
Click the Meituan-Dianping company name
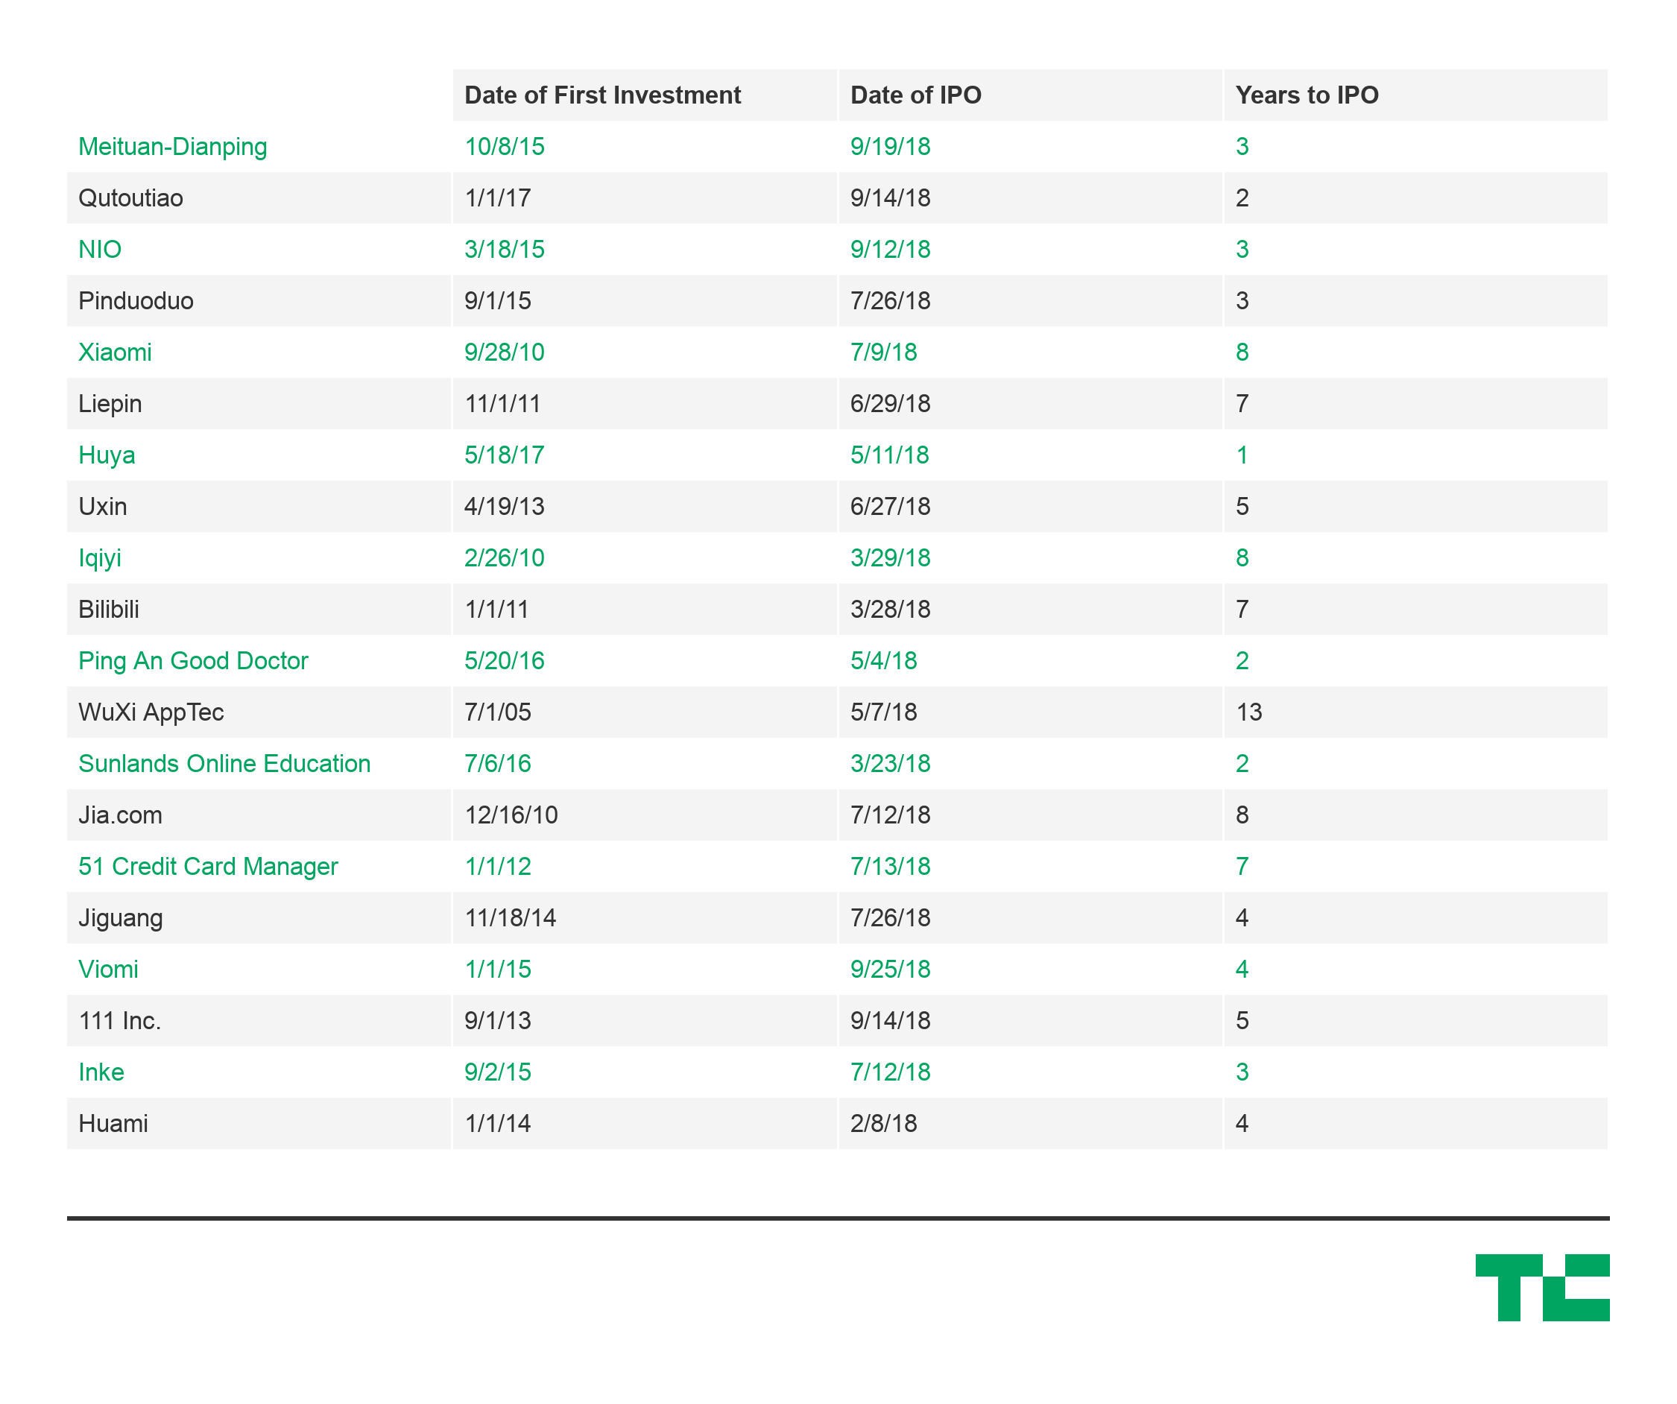(172, 147)
